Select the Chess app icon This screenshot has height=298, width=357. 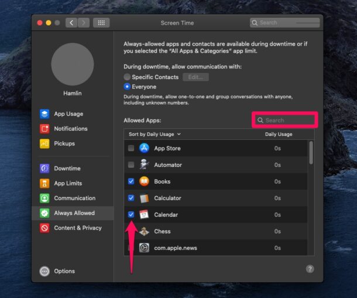coord(144,231)
